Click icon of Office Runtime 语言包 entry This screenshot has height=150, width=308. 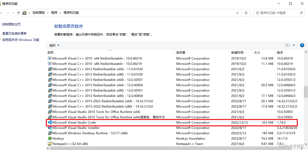pos(50,117)
